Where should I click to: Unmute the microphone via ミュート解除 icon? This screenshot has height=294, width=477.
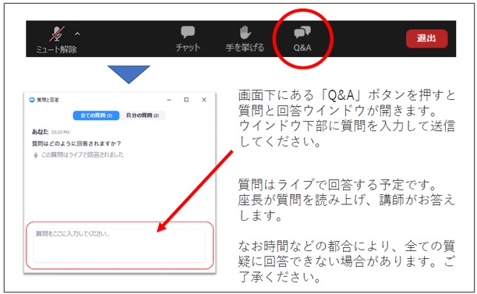click(57, 34)
